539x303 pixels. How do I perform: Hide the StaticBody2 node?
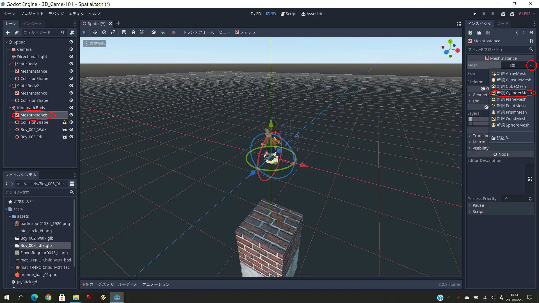(71, 86)
